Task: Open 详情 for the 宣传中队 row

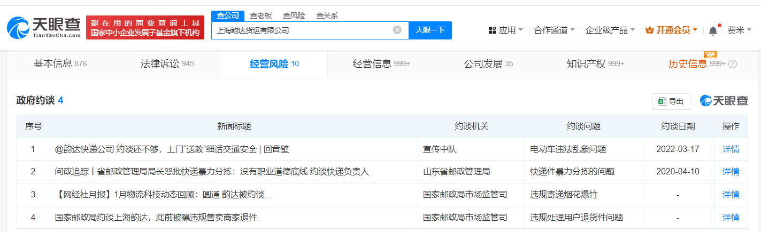Action: [x=731, y=149]
